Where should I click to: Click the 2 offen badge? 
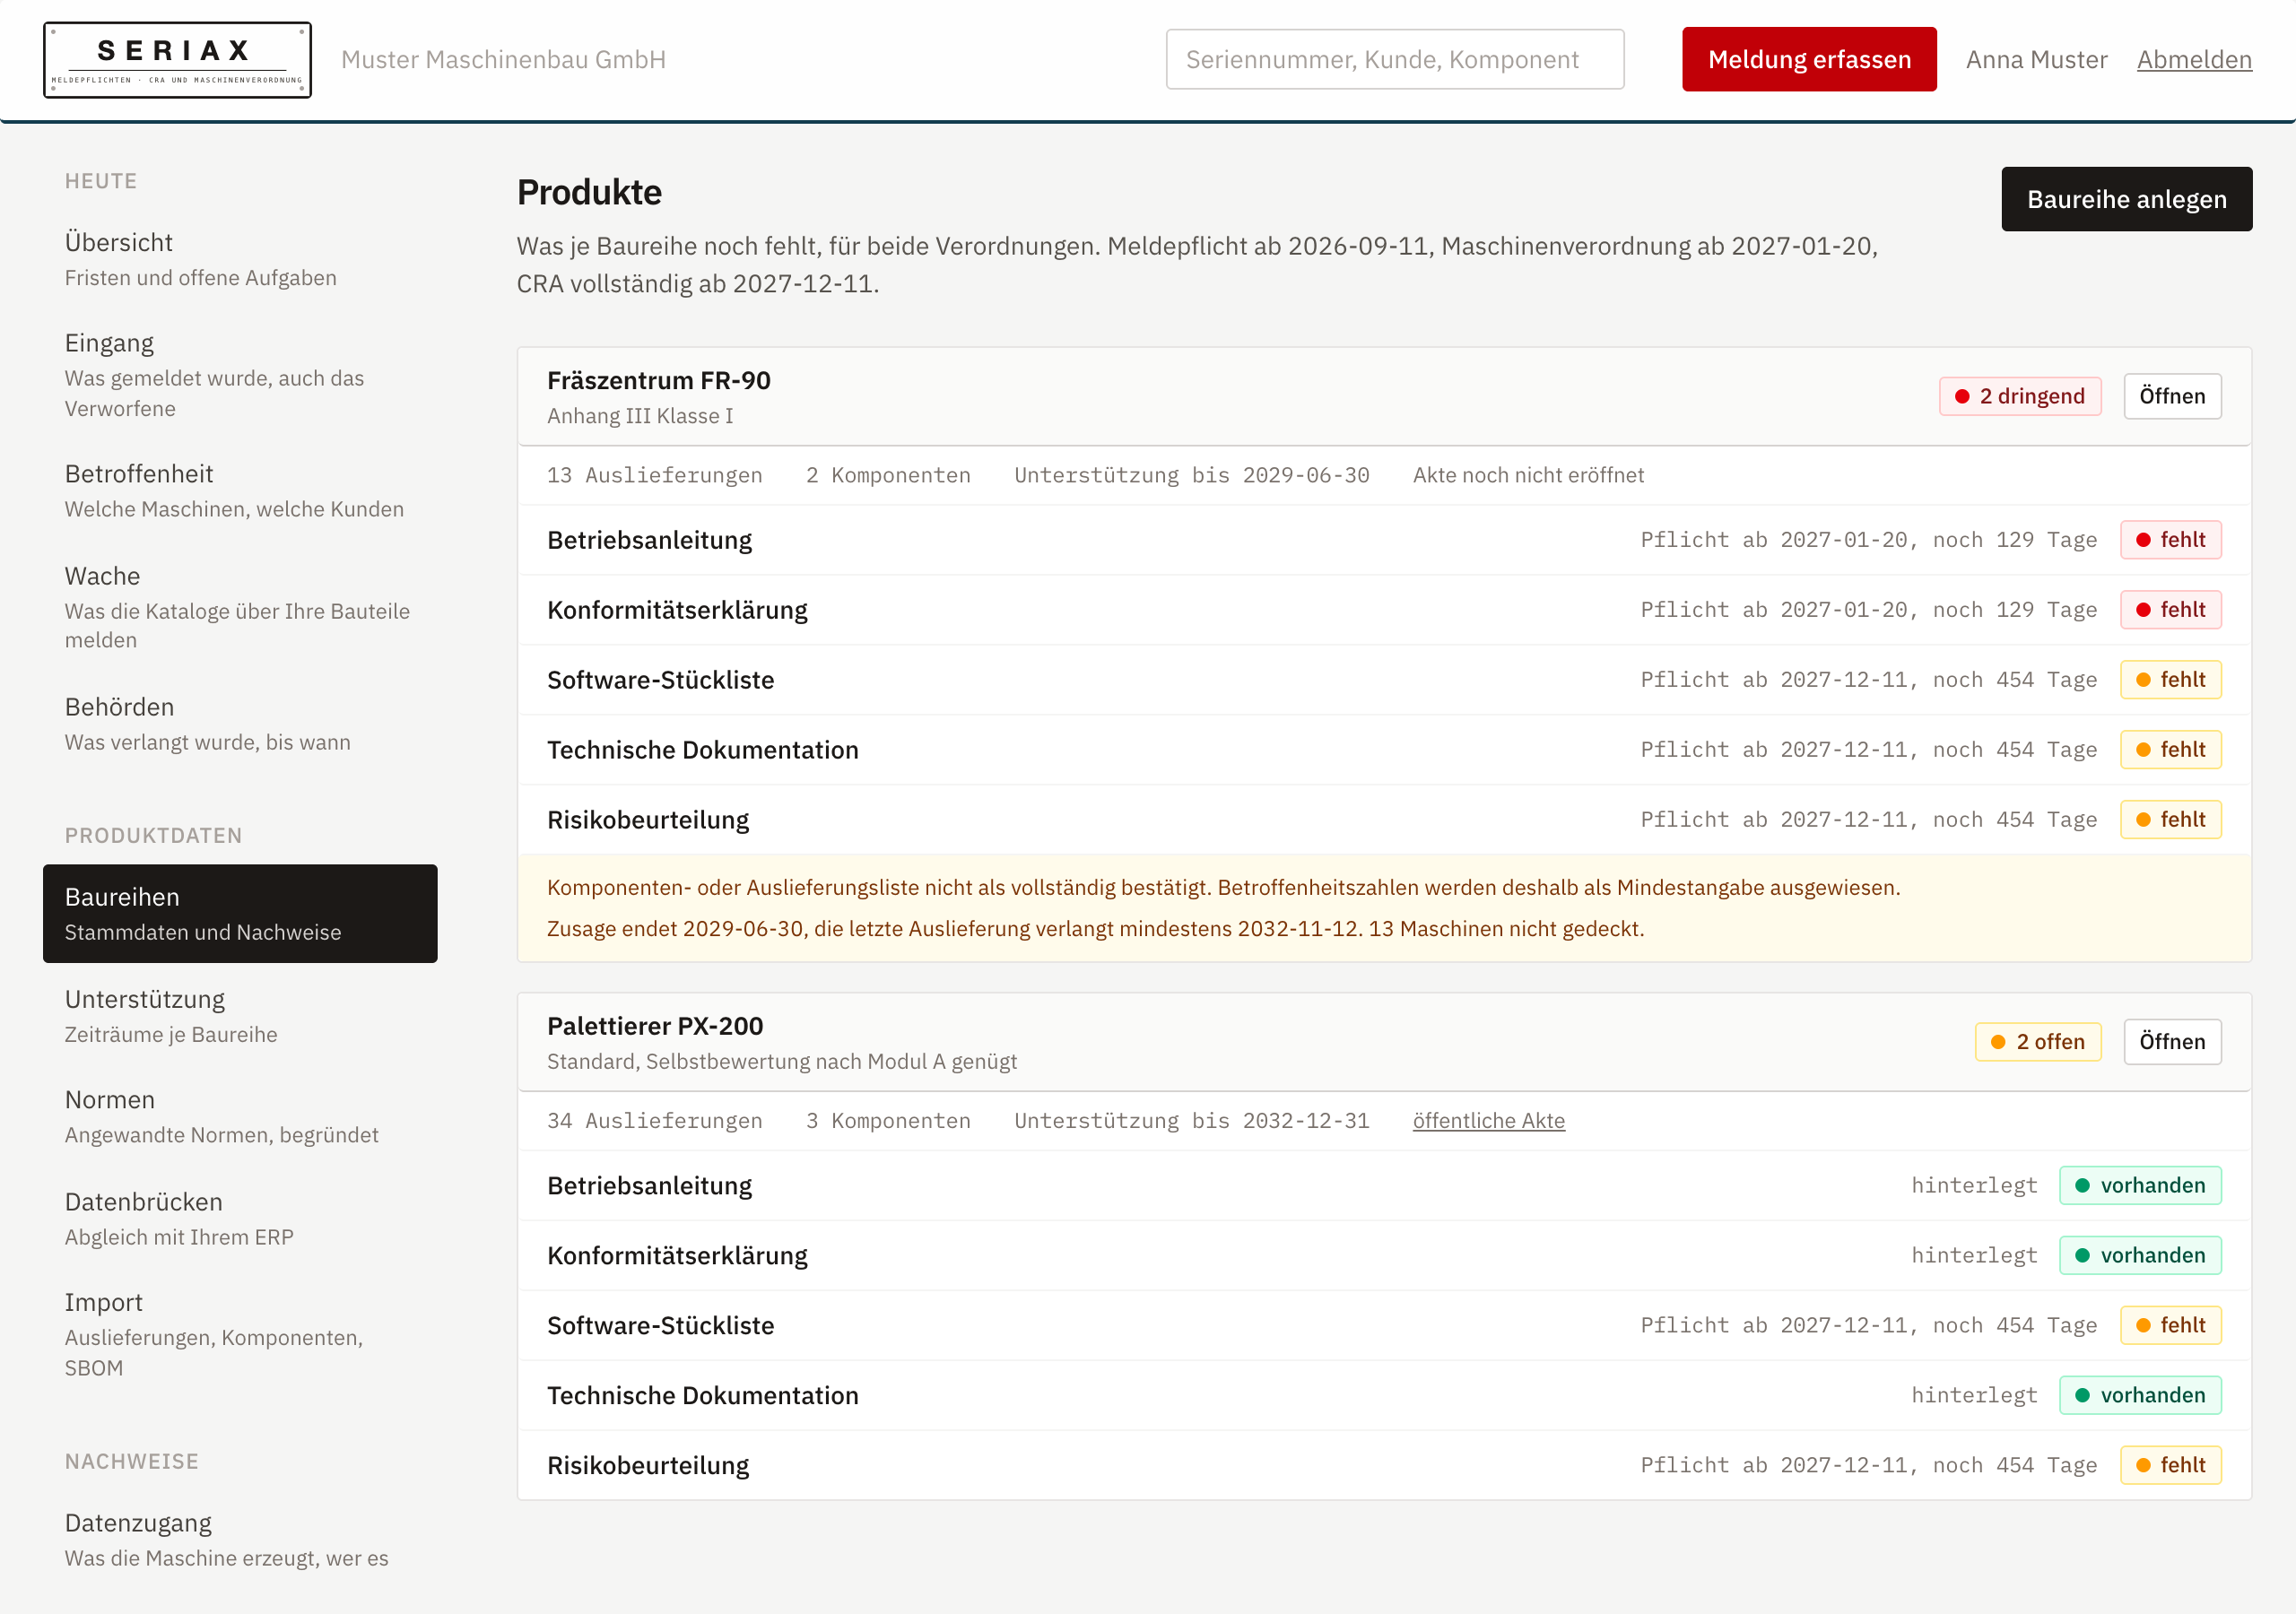(x=2037, y=1041)
